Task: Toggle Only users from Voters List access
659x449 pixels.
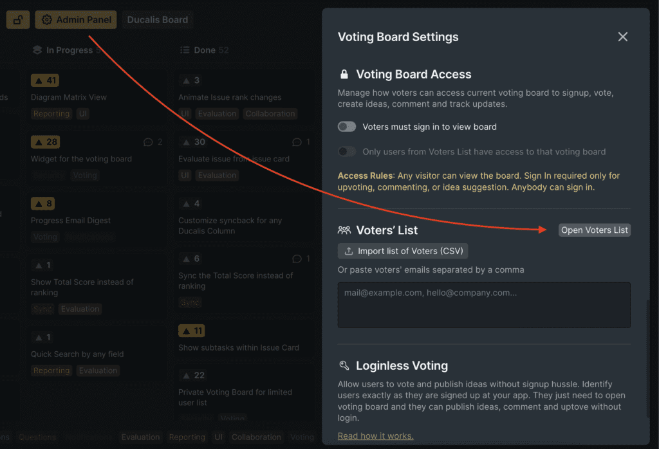Action: pyautogui.click(x=347, y=152)
